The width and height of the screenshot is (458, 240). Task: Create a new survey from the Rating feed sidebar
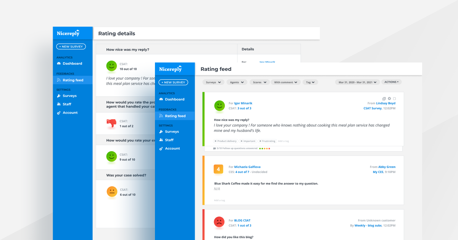[173, 82]
